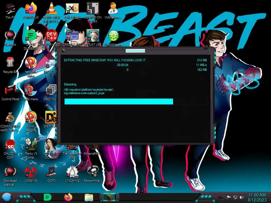Click the org-netbeans-core-output2_ja.jar file name

[84, 93]
